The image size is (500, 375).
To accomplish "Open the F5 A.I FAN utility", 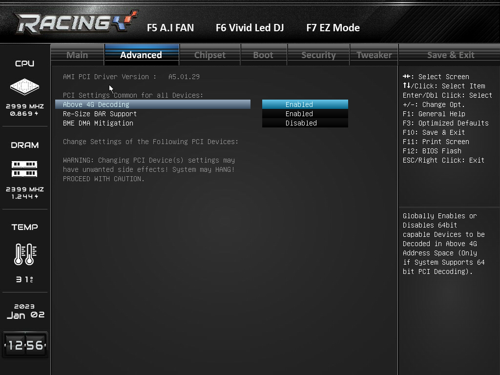I will pyautogui.click(x=170, y=28).
